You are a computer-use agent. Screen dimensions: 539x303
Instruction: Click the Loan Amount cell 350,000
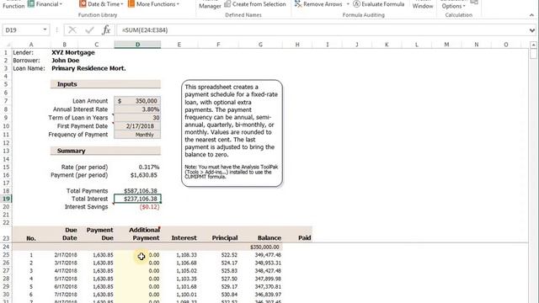[x=137, y=101]
